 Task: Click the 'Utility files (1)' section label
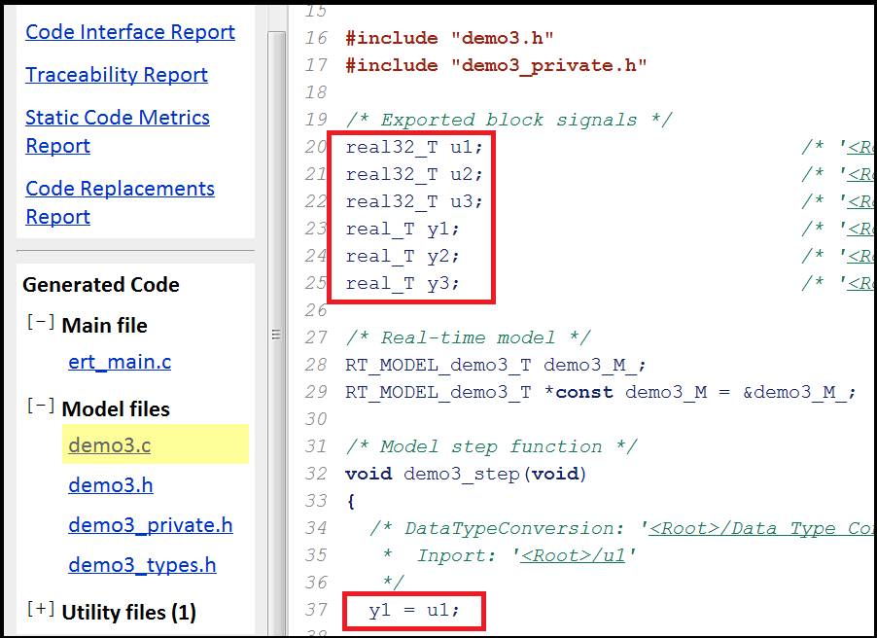pos(128,613)
